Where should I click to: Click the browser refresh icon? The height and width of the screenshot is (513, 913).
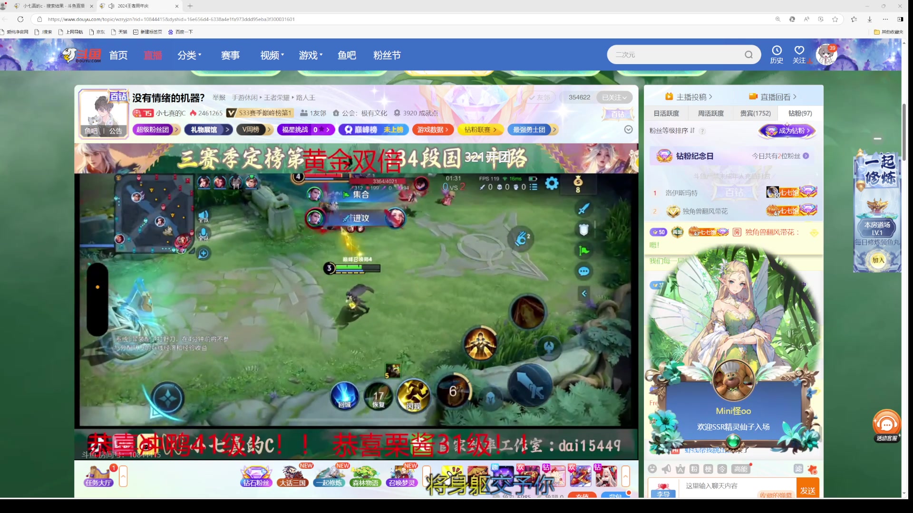(20, 19)
